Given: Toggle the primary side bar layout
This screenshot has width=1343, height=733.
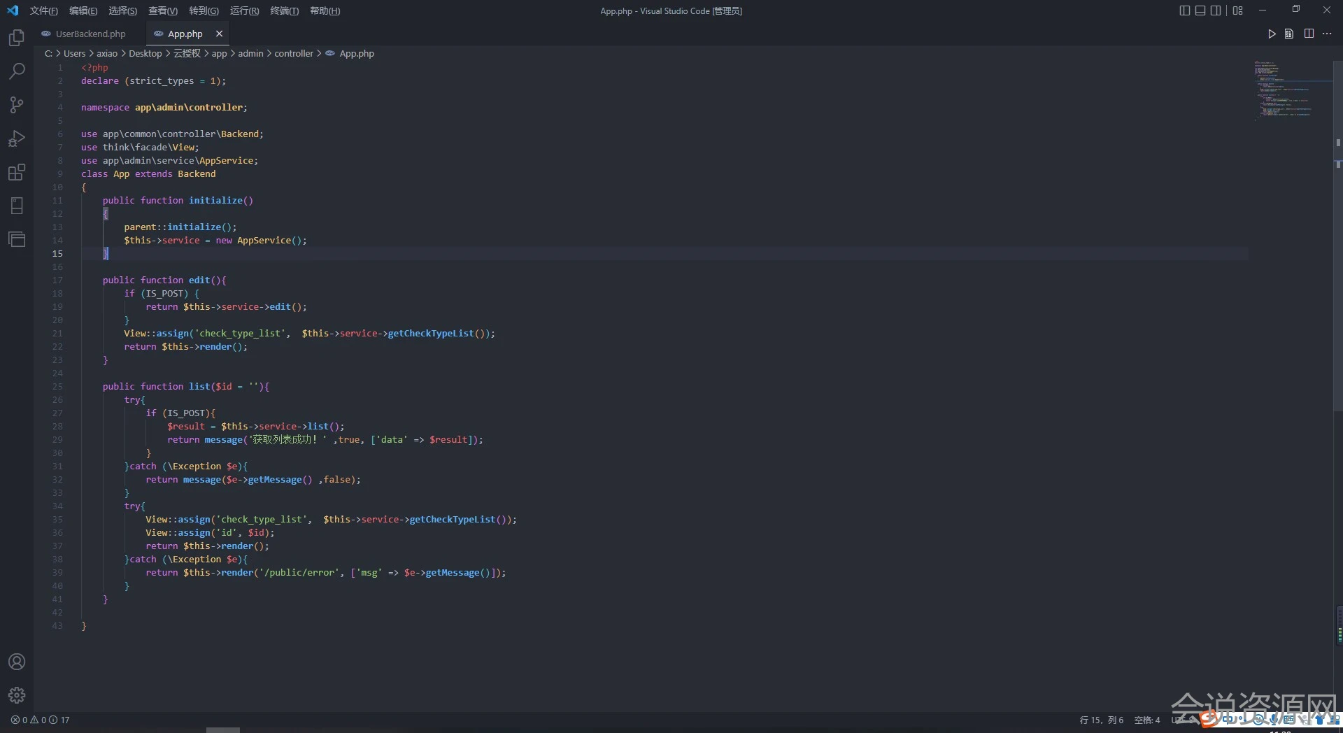Looking at the screenshot, I should click(1184, 10).
